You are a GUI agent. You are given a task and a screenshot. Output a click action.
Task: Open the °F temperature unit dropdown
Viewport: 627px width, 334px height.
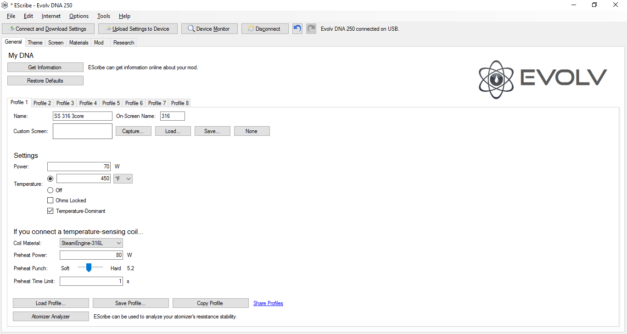pos(123,178)
